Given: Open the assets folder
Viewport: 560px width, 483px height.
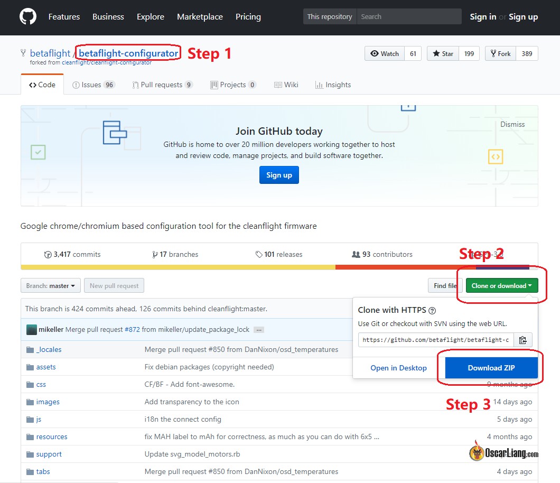Looking at the screenshot, I should [x=46, y=367].
